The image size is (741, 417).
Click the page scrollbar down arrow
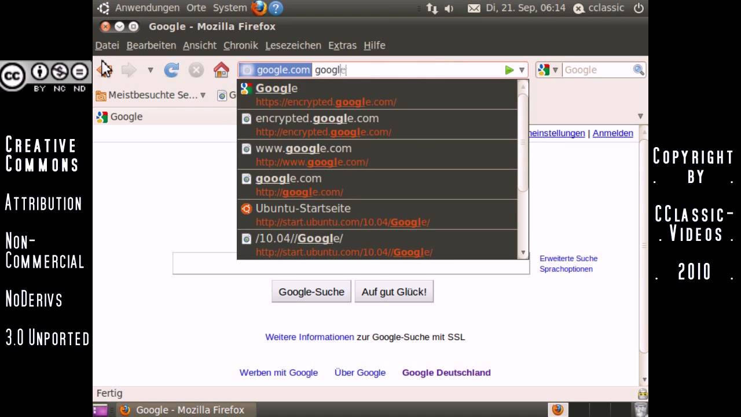point(644,380)
